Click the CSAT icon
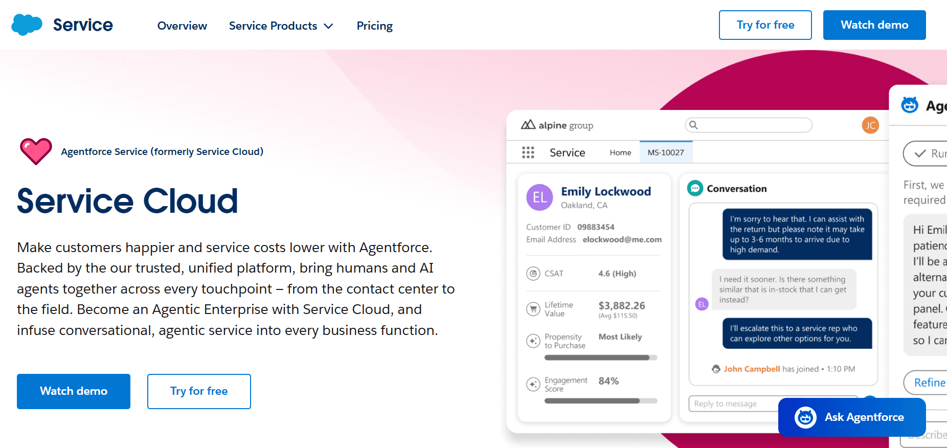 tap(533, 274)
